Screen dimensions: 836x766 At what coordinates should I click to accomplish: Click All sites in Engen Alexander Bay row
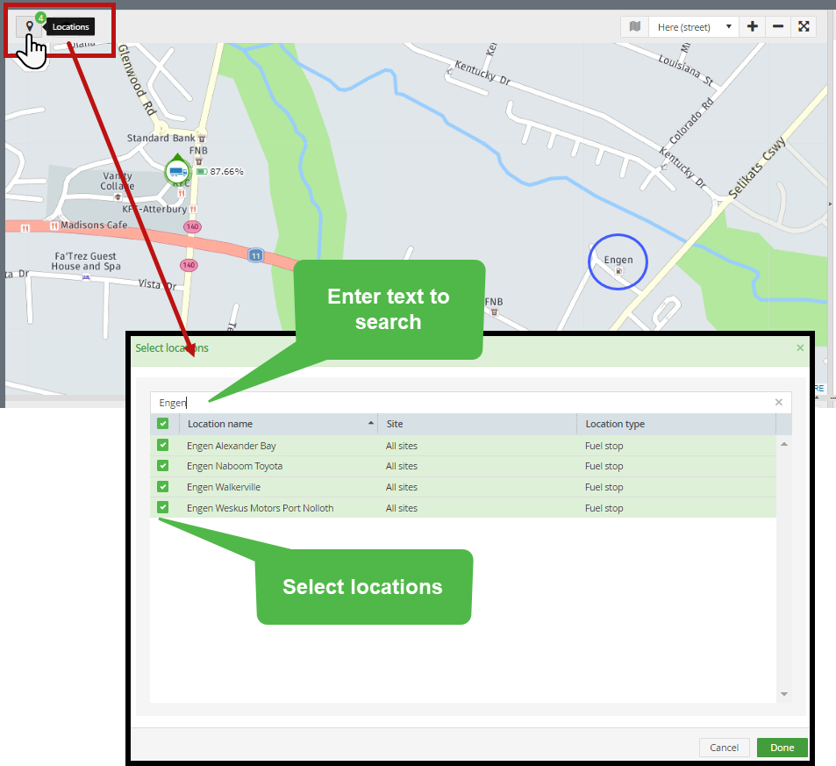(402, 446)
